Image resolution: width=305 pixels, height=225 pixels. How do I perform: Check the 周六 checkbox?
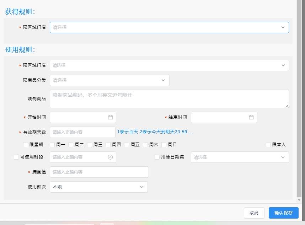coord(145,144)
